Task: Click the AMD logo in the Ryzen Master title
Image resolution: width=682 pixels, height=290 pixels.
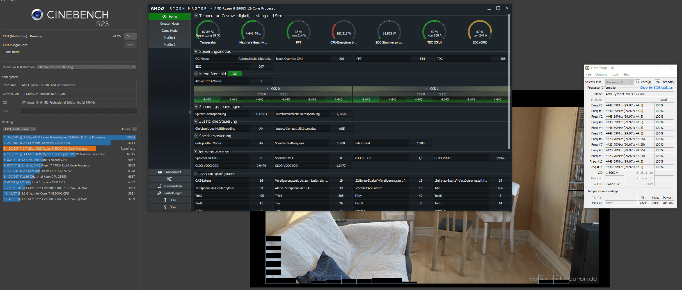Action: (x=157, y=8)
